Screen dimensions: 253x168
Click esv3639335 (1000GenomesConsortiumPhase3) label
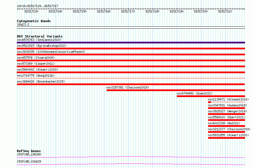[51, 52]
